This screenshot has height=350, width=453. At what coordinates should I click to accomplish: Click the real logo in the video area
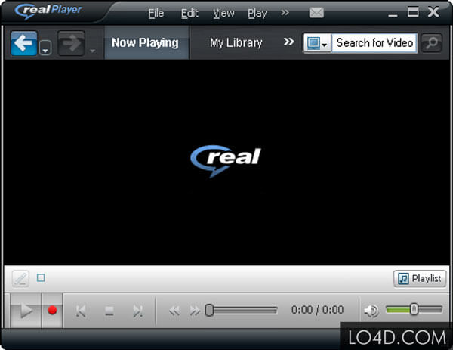[x=226, y=161]
